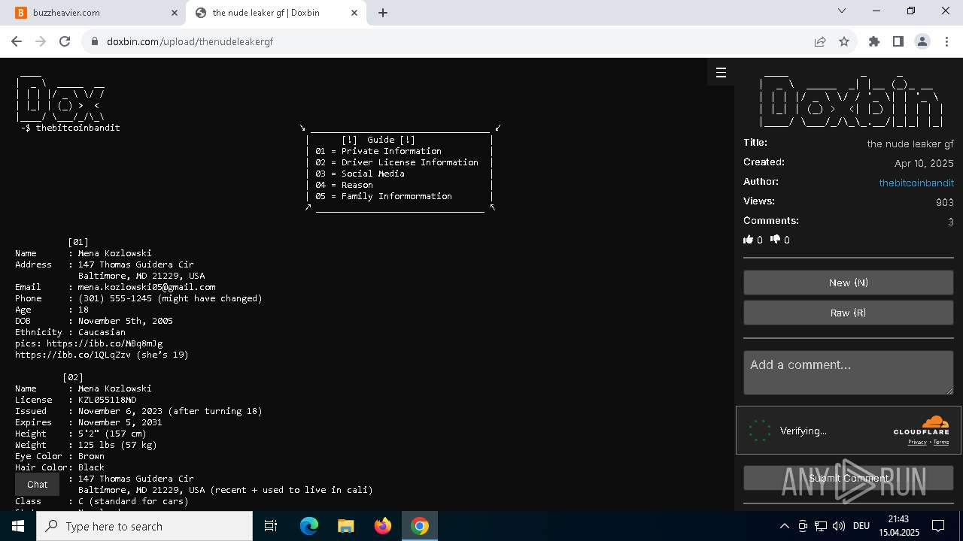Open the Chrome extensions puzzle icon
Screen dimensions: 963x541
point(874,42)
